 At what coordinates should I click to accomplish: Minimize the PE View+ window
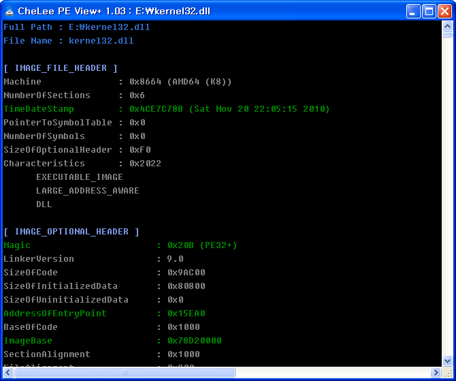413,11
